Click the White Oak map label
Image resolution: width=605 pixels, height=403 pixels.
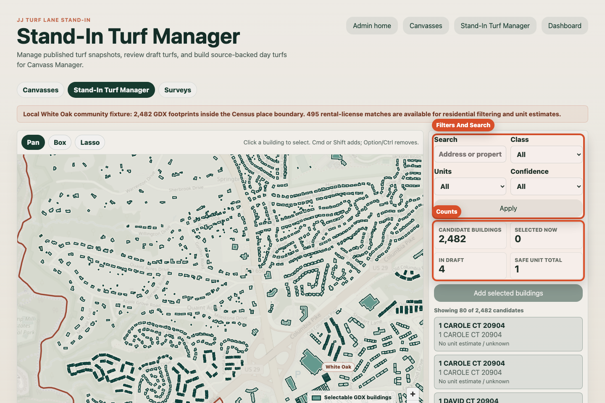coord(338,366)
